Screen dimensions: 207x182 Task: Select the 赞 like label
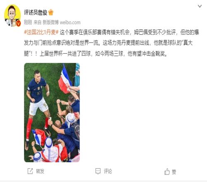[174, 172]
